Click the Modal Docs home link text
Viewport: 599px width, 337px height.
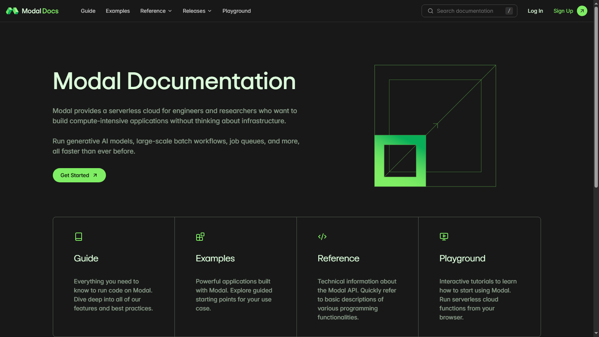pyautogui.click(x=40, y=11)
